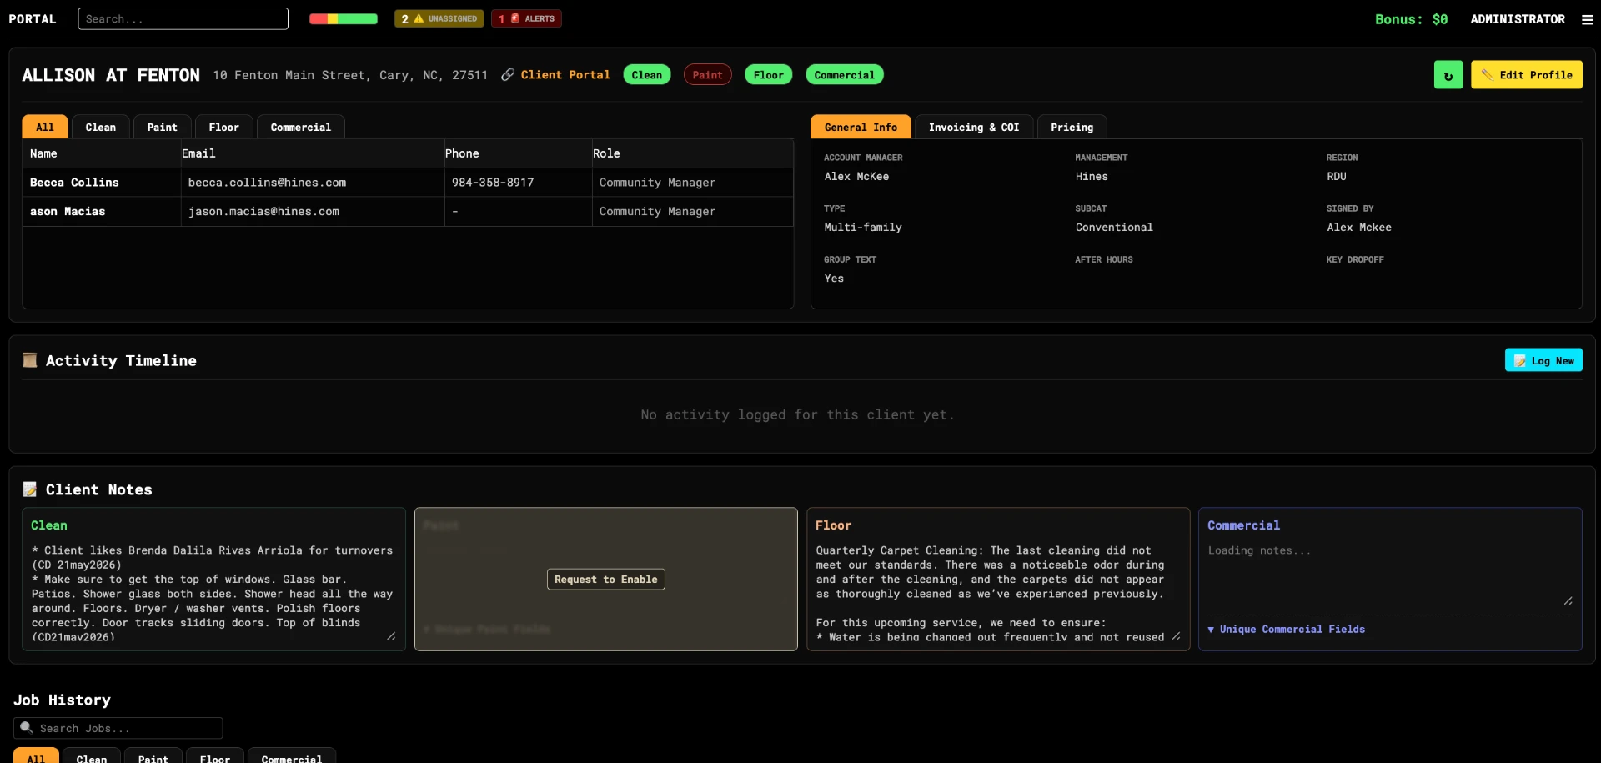
Task: Click the Edit Profile button
Action: point(1527,75)
